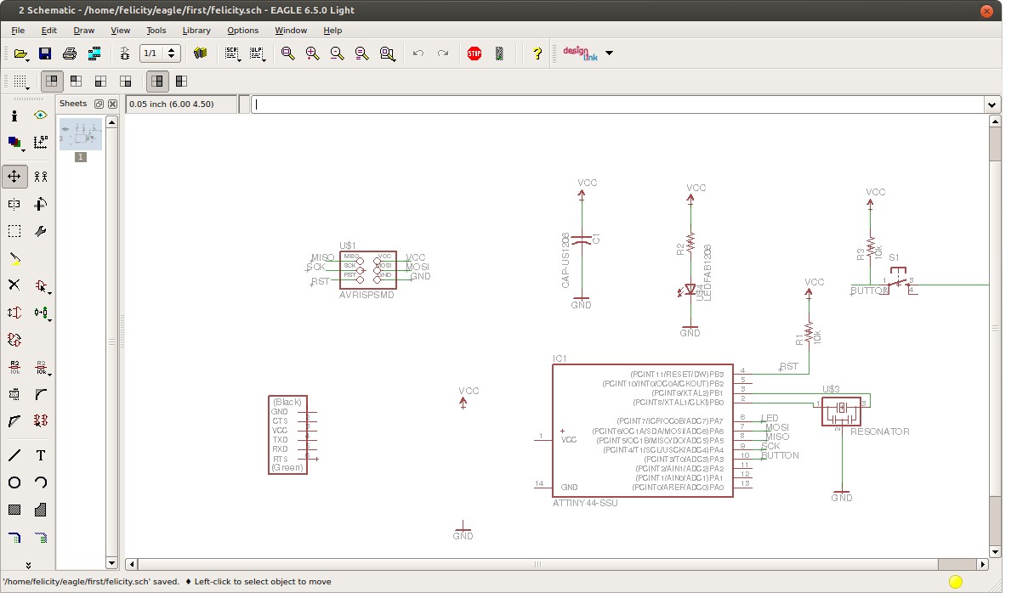Viewport: 1034px width, 598px height.
Task: Select the Pinswap tool
Action: coord(14,313)
